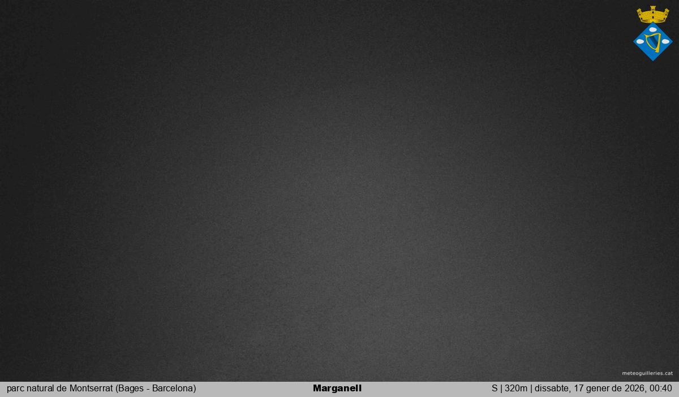Click the S orientation indicator
The image size is (679, 397).
click(495, 389)
